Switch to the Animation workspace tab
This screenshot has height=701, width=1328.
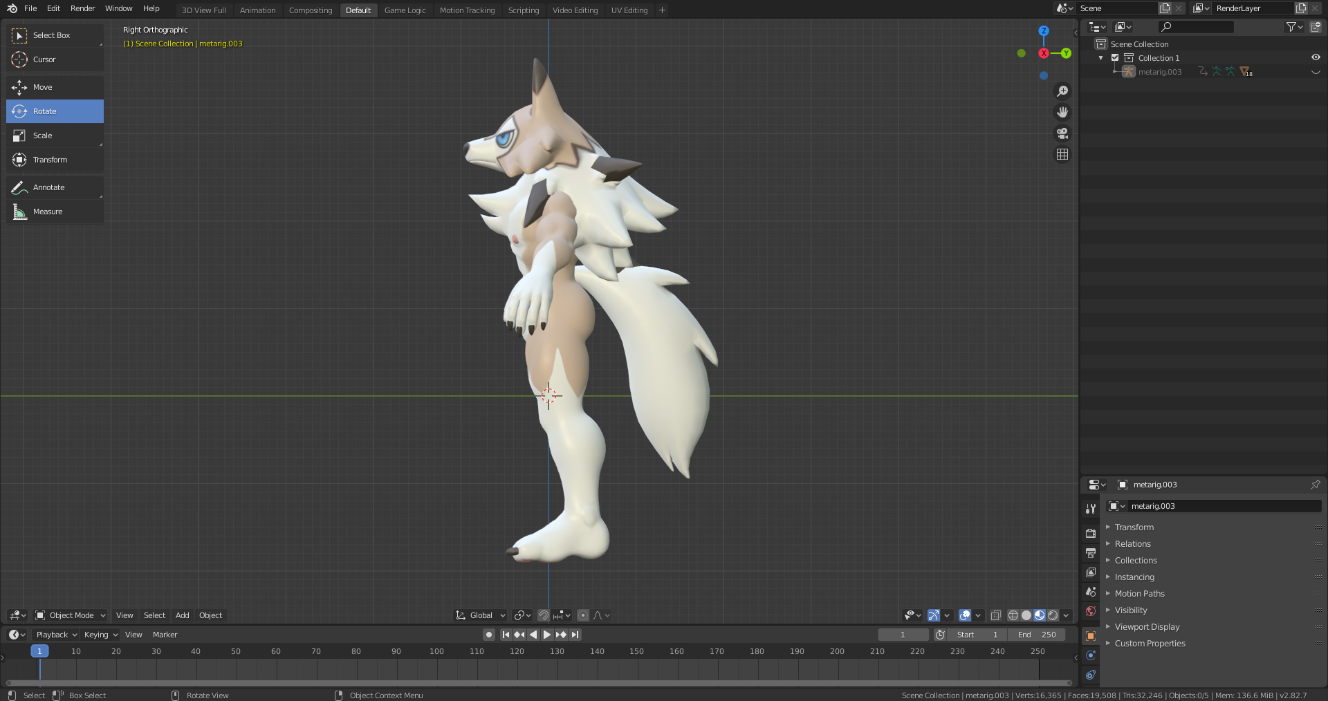coord(257,10)
